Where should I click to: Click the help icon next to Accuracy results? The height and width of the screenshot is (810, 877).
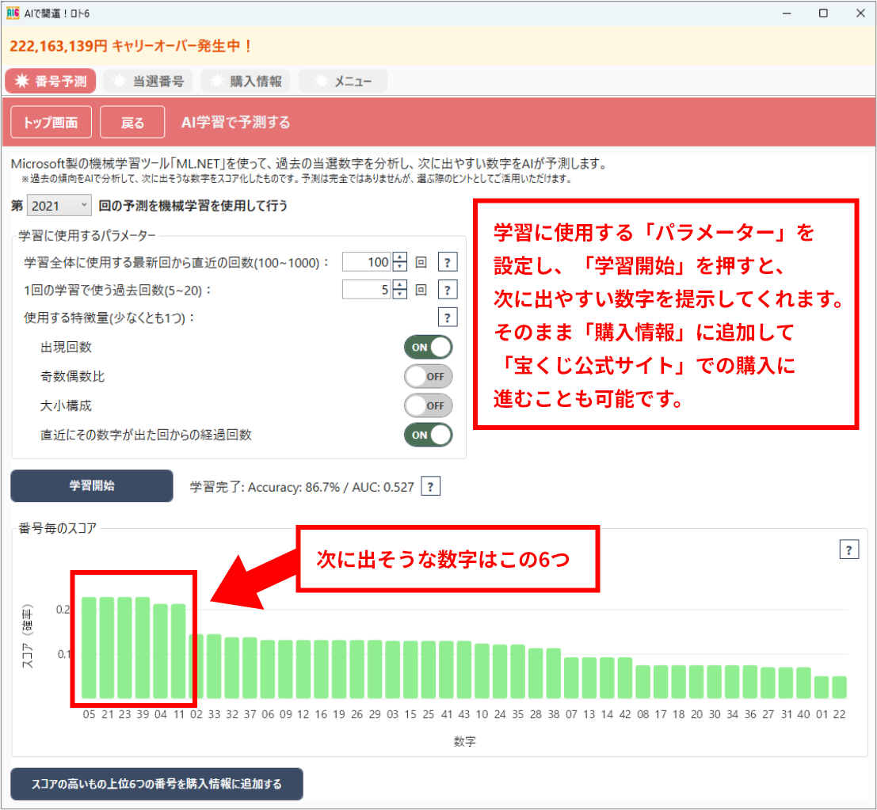click(429, 485)
